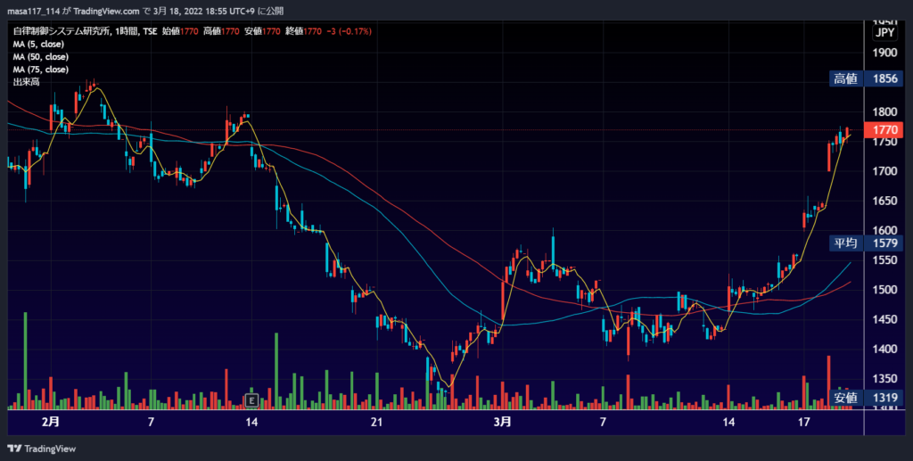This screenshot has height=461, width=913.
Task: Select the MA (75, close) indicator label
Action: pyautogui.click(x=41, y=70)
